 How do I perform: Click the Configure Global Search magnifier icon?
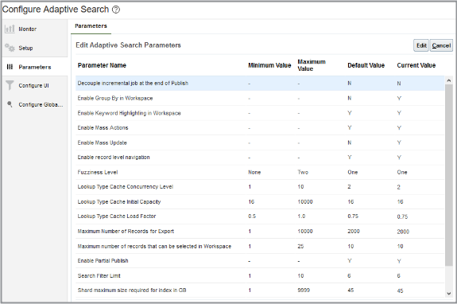point(10,104)
